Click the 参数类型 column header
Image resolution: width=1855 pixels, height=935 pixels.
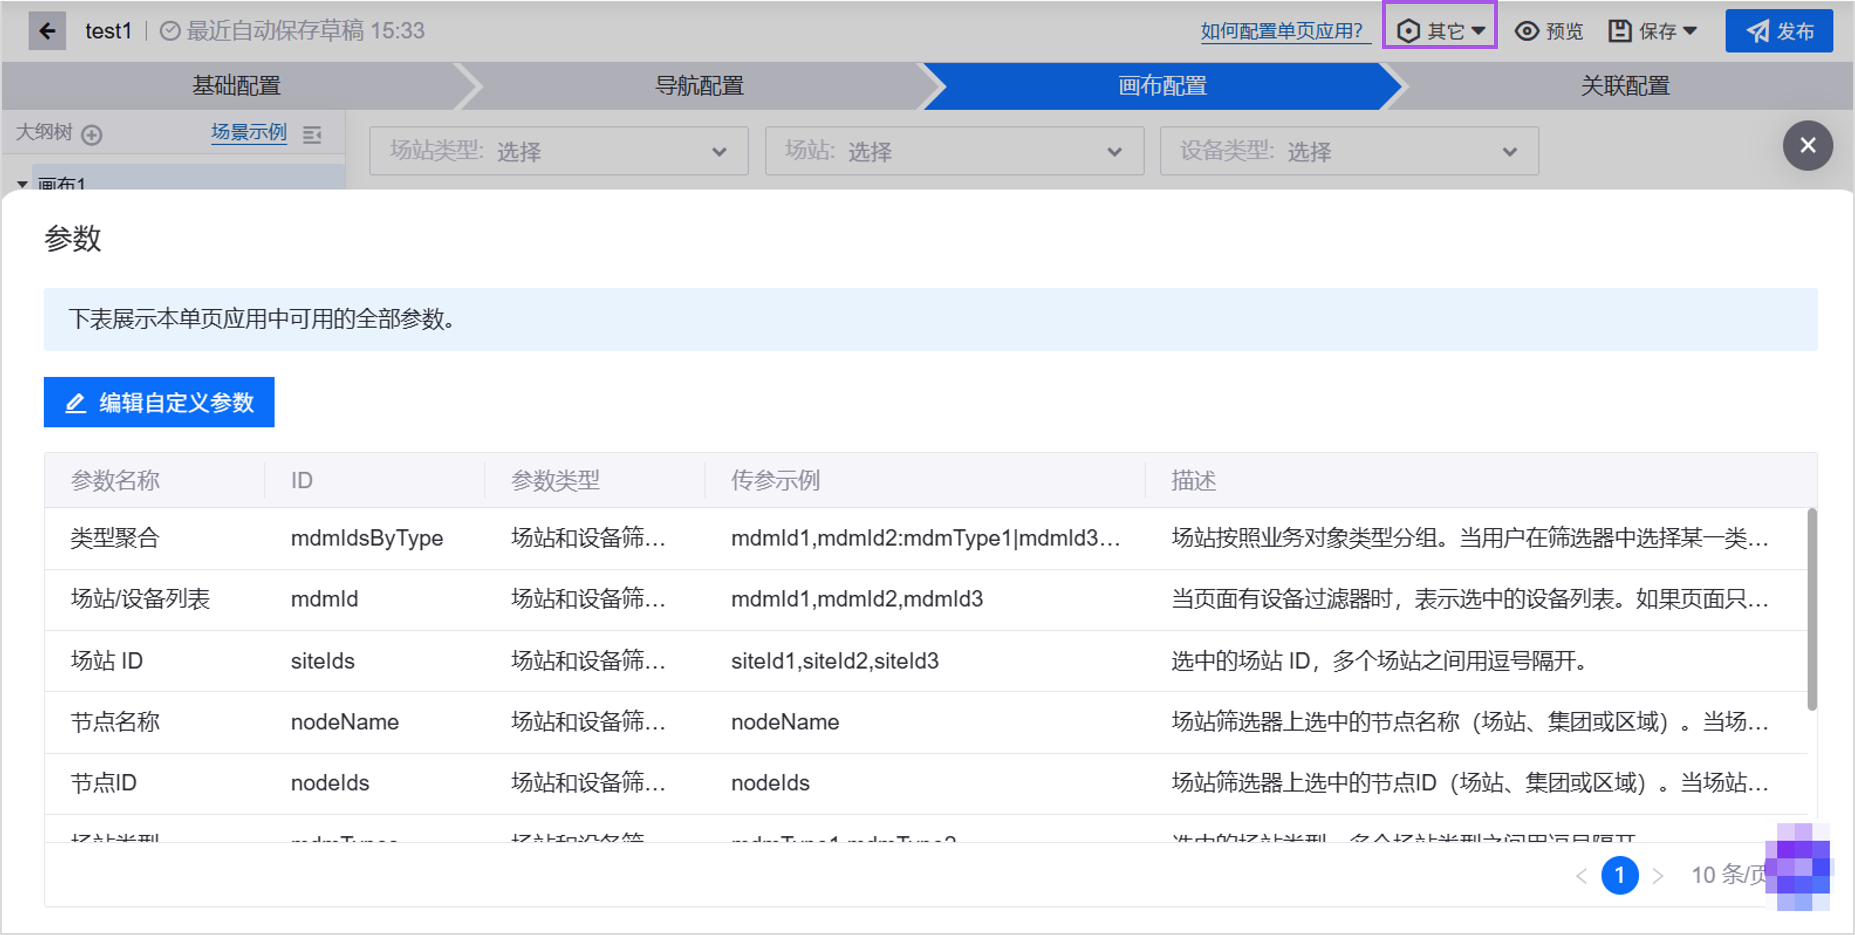pos(555,480)
